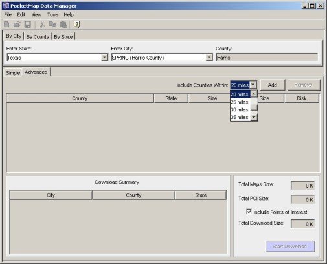Click the State column header in Download Summary

pyautogui.click(x=201, y=195)
